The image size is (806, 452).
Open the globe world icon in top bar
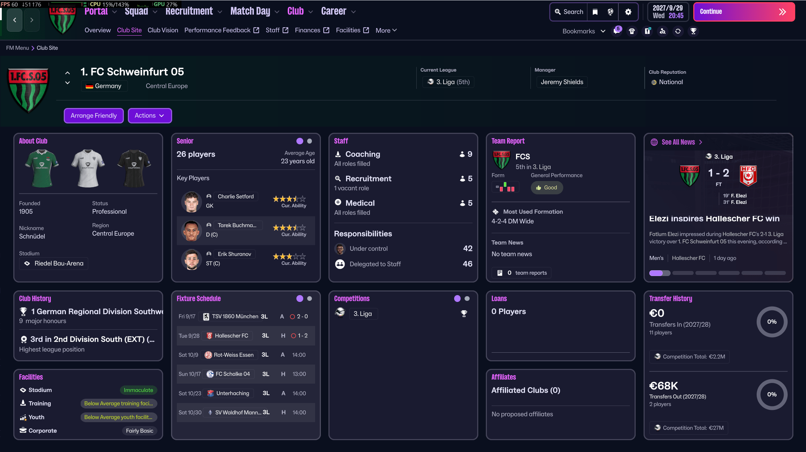click(610, 12)
